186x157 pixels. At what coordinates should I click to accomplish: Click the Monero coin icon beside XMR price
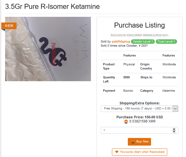(126, 121)
